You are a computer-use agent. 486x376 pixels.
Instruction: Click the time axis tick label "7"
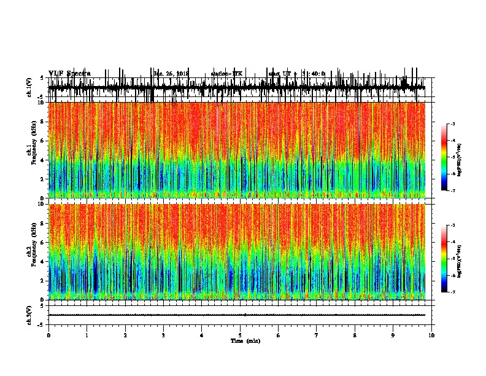point(317,335)
